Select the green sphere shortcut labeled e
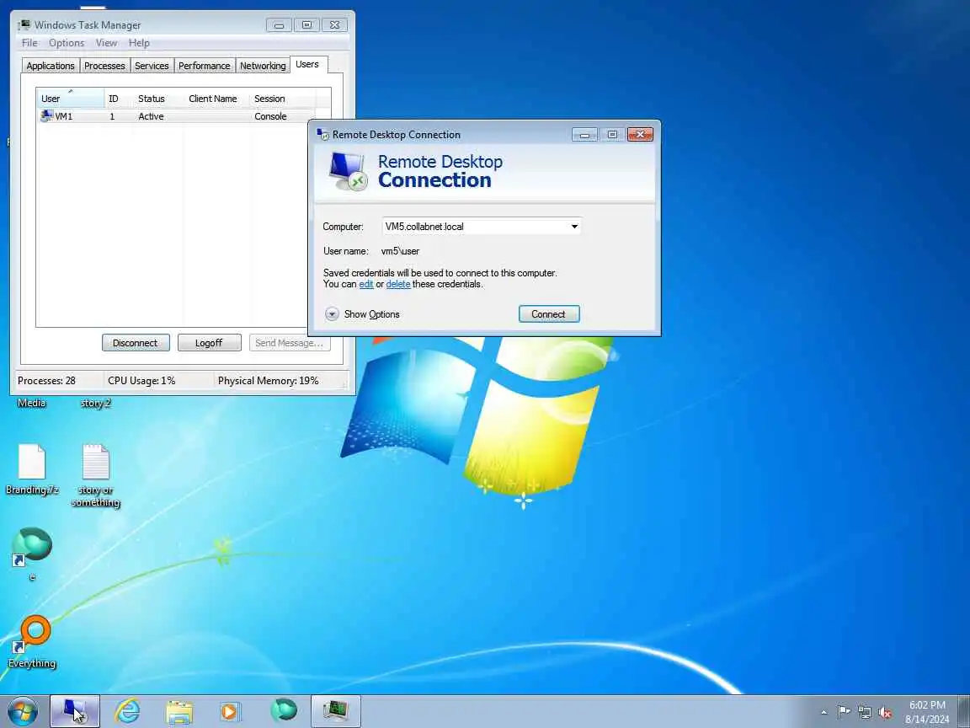970x728 pixels. click(31, 554)
